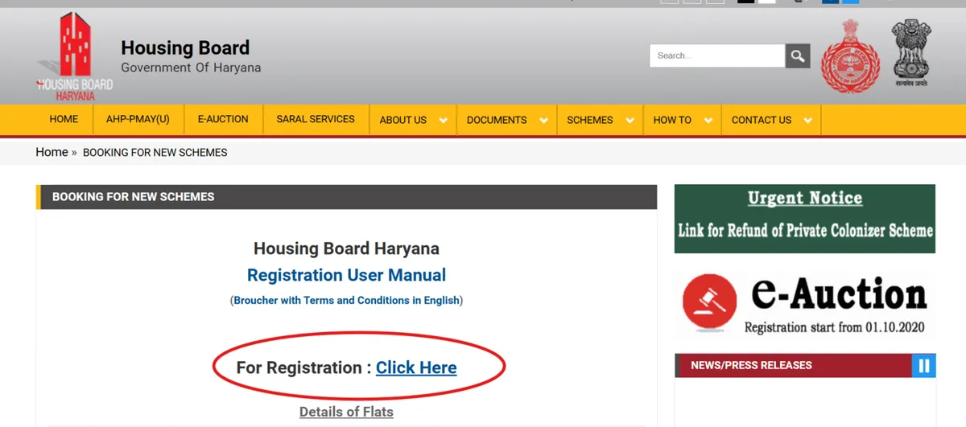The image size is (966, 427).
Task: Open the Registration User Manual link
Action: pyautogui.click(x=346, y=275)
